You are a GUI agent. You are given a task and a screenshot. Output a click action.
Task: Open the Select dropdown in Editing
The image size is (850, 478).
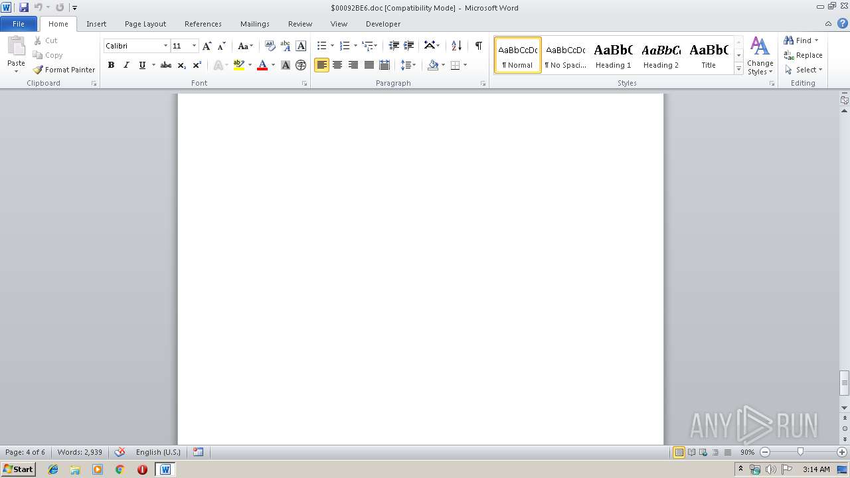click(x=804, y=70)
